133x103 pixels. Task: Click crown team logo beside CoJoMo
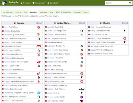82,89
